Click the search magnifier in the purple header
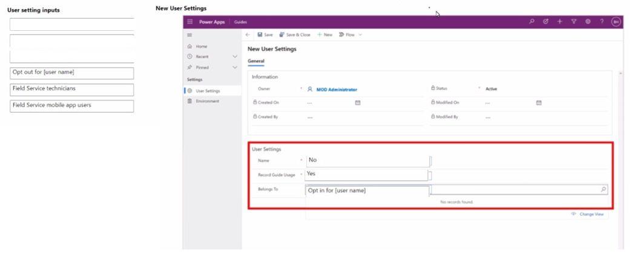The height and width of the screenshot is (263, 637). tap(532, 22)
